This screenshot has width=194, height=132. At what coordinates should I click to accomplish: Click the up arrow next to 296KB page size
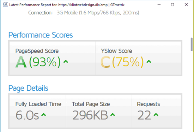pyautogui.click(x=113, y=115)
